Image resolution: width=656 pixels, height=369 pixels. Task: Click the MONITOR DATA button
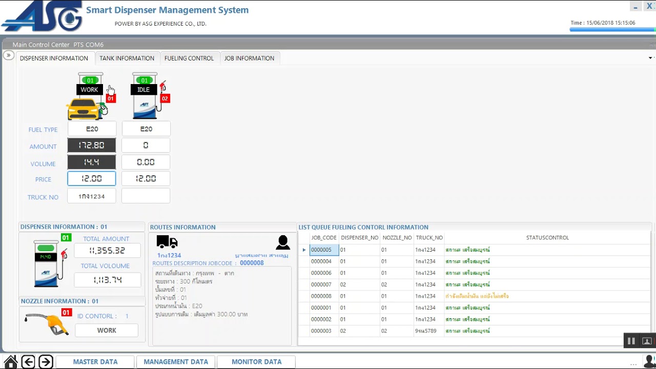(x=256, y=362)
